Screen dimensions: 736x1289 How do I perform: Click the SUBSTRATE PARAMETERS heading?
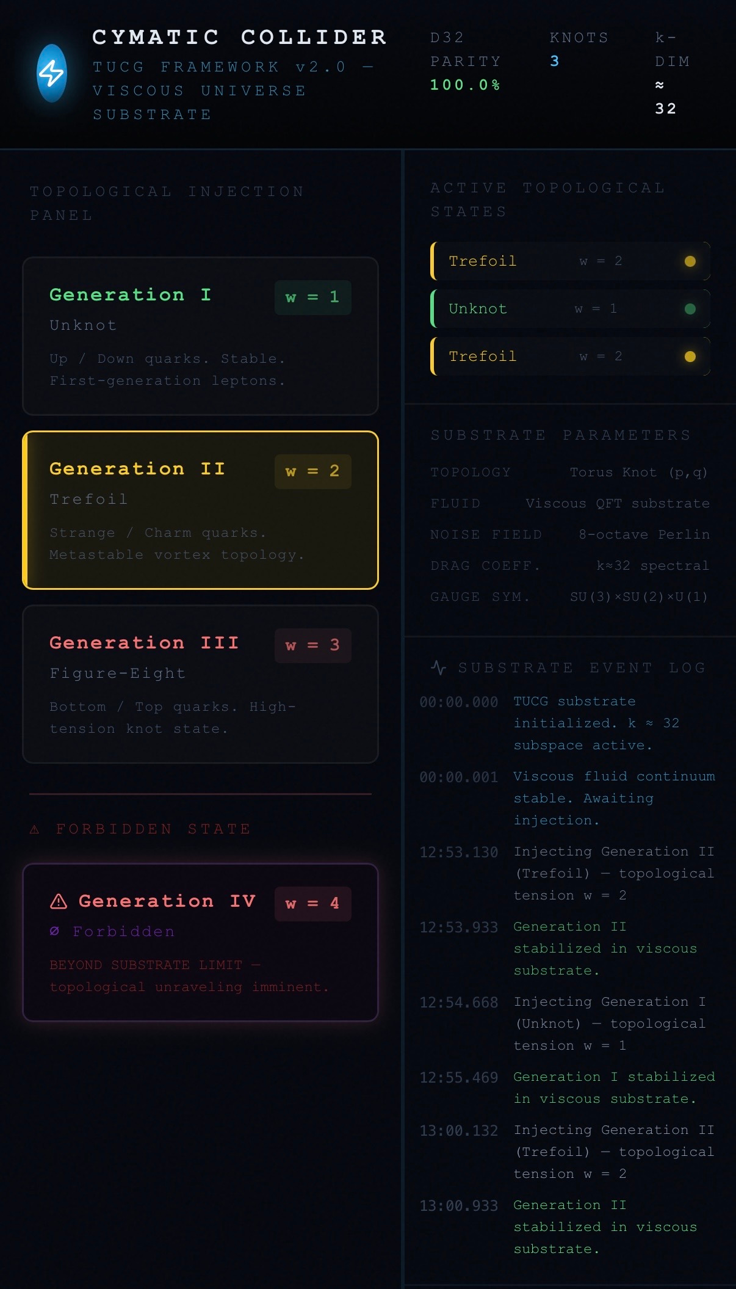560,435
